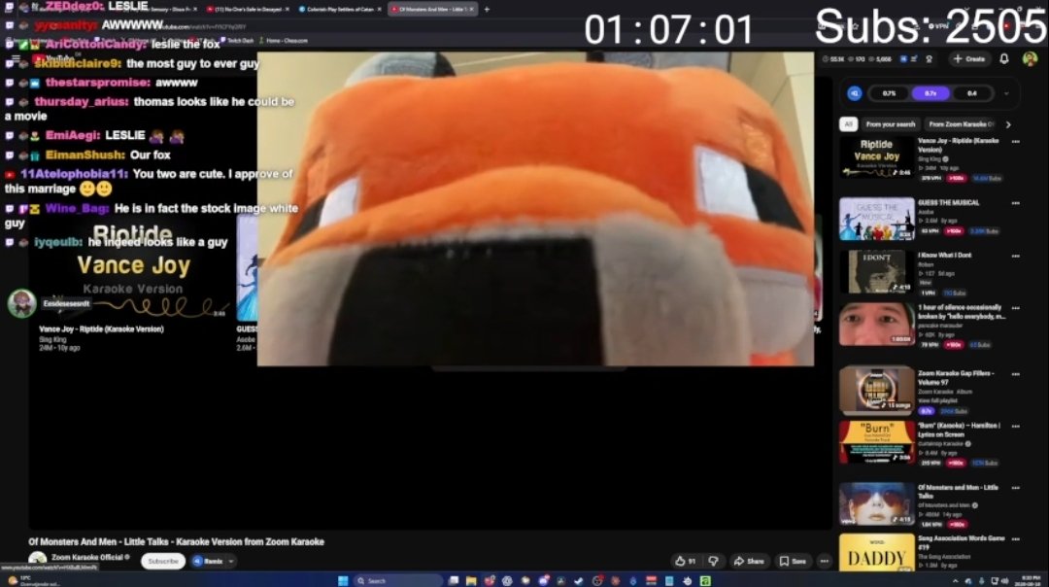1049x587 pixels.
Task: Select the From your search chip
Action: pos(890,124)
